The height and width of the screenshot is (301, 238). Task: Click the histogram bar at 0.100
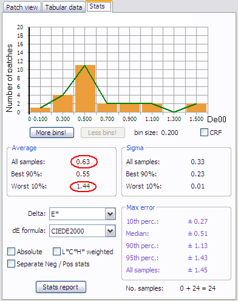tap(40, 110)
